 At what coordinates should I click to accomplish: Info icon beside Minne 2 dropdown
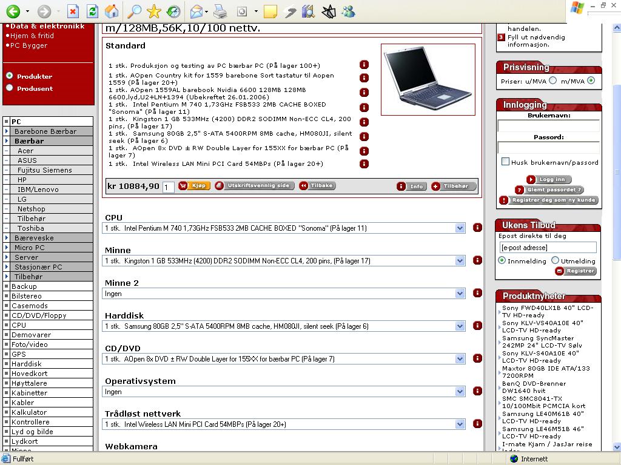coord(478,293)
